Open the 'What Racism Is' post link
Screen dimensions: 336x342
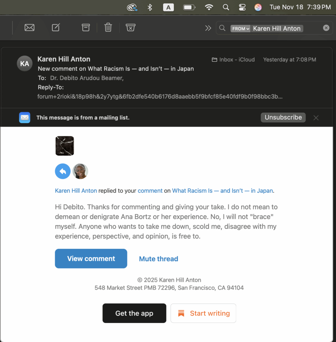(x=222, y=191)
